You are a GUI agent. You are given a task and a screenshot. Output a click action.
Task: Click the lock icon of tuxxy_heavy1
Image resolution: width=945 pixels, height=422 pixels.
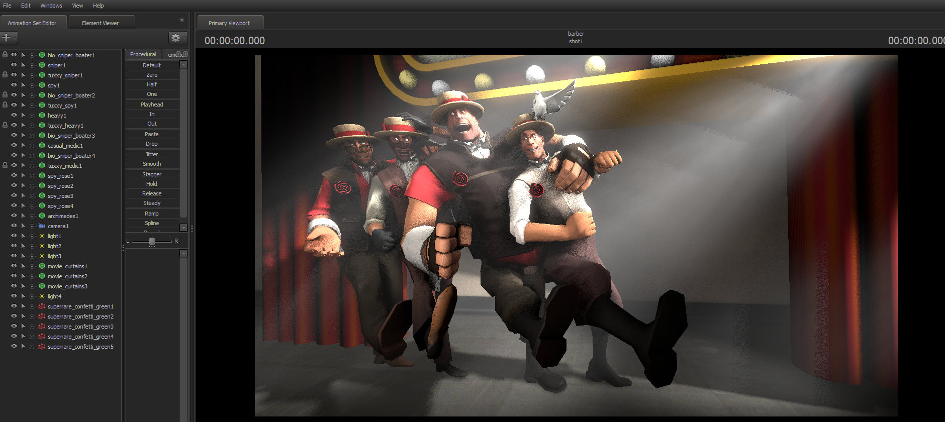pyautogui.click(x=5, y=125)
